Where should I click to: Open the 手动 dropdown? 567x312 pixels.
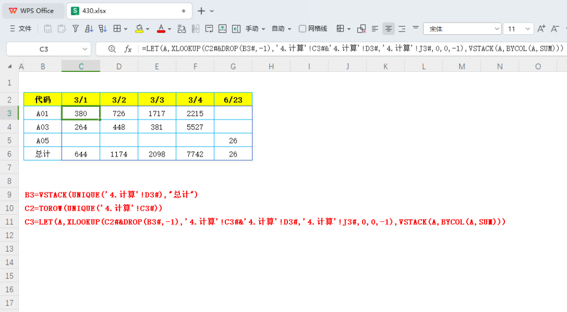(255, 29)
